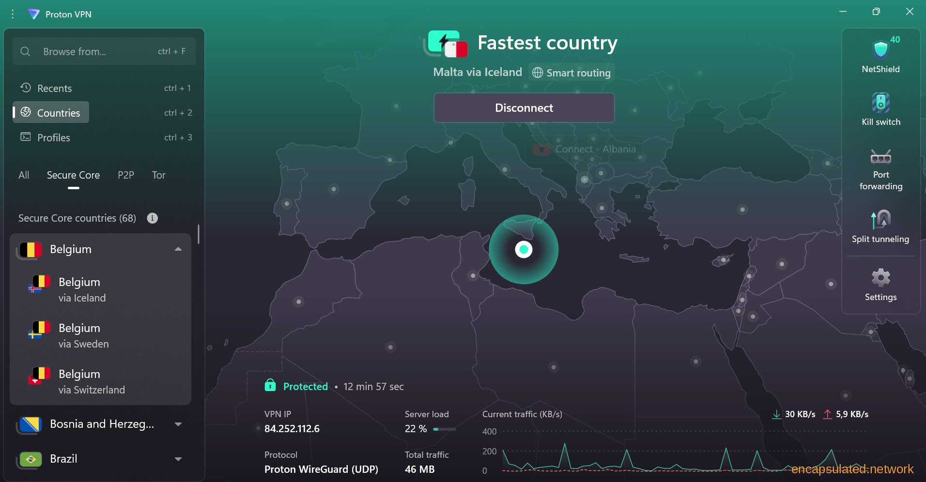Click the Protected status text

click(306, 387)
